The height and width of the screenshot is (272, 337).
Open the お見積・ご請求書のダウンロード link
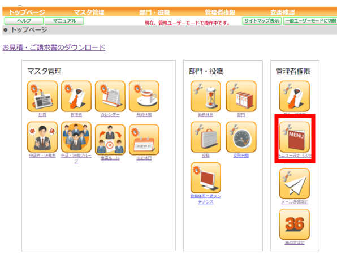(x=54, y=48)
